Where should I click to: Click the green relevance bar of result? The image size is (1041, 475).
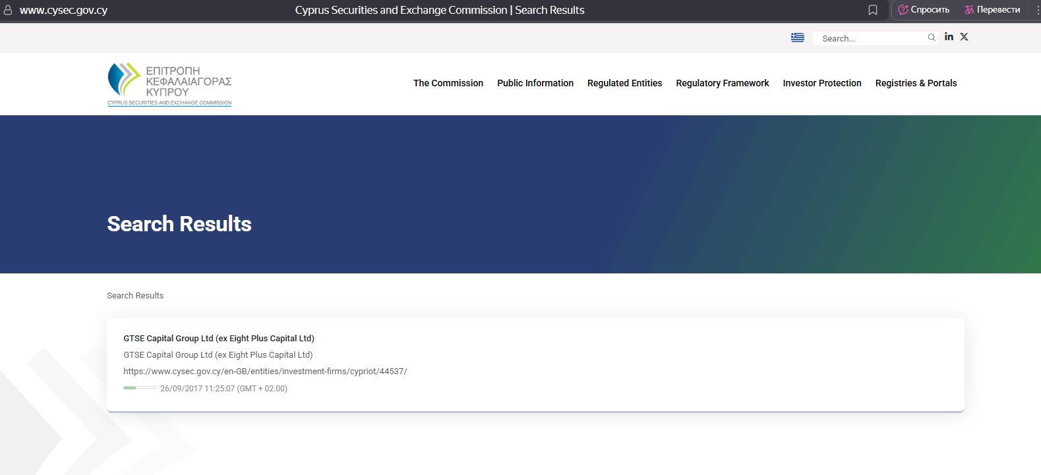[x=140, y=388]
